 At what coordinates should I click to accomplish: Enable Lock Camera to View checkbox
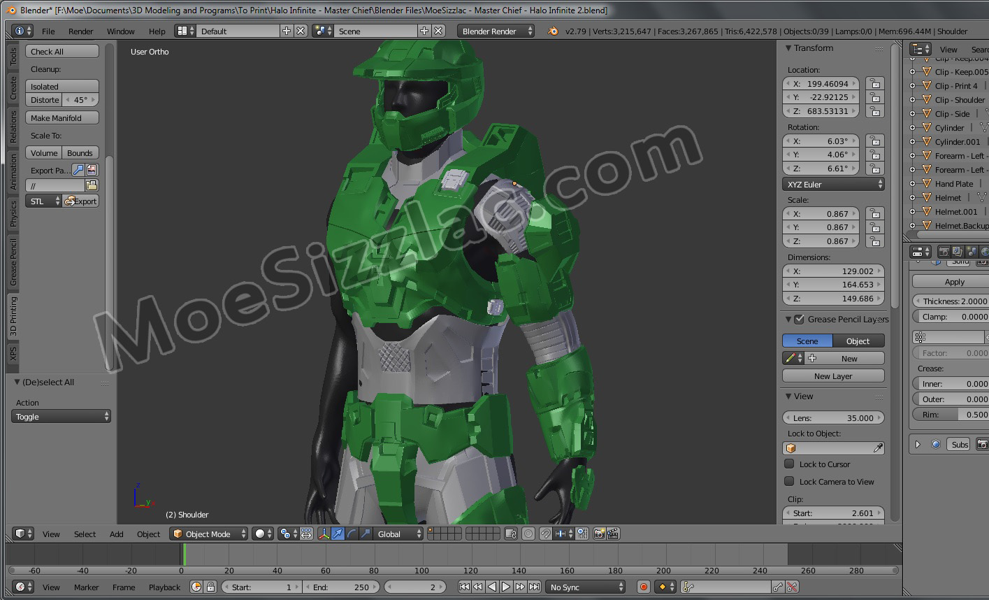[x=789, y=481]
